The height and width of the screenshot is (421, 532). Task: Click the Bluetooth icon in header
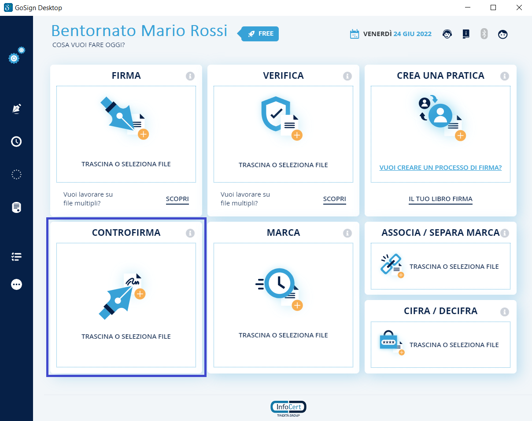pyautogui.click(x=484, y=34)
